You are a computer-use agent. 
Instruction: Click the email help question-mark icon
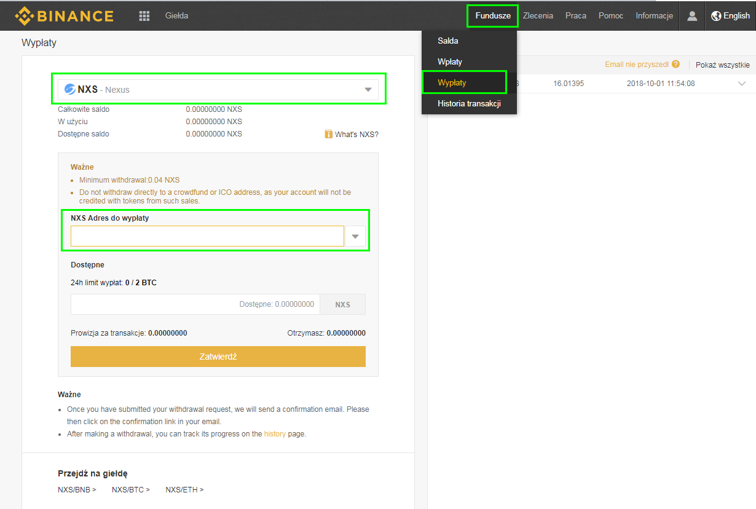click(x=676, y=64)
